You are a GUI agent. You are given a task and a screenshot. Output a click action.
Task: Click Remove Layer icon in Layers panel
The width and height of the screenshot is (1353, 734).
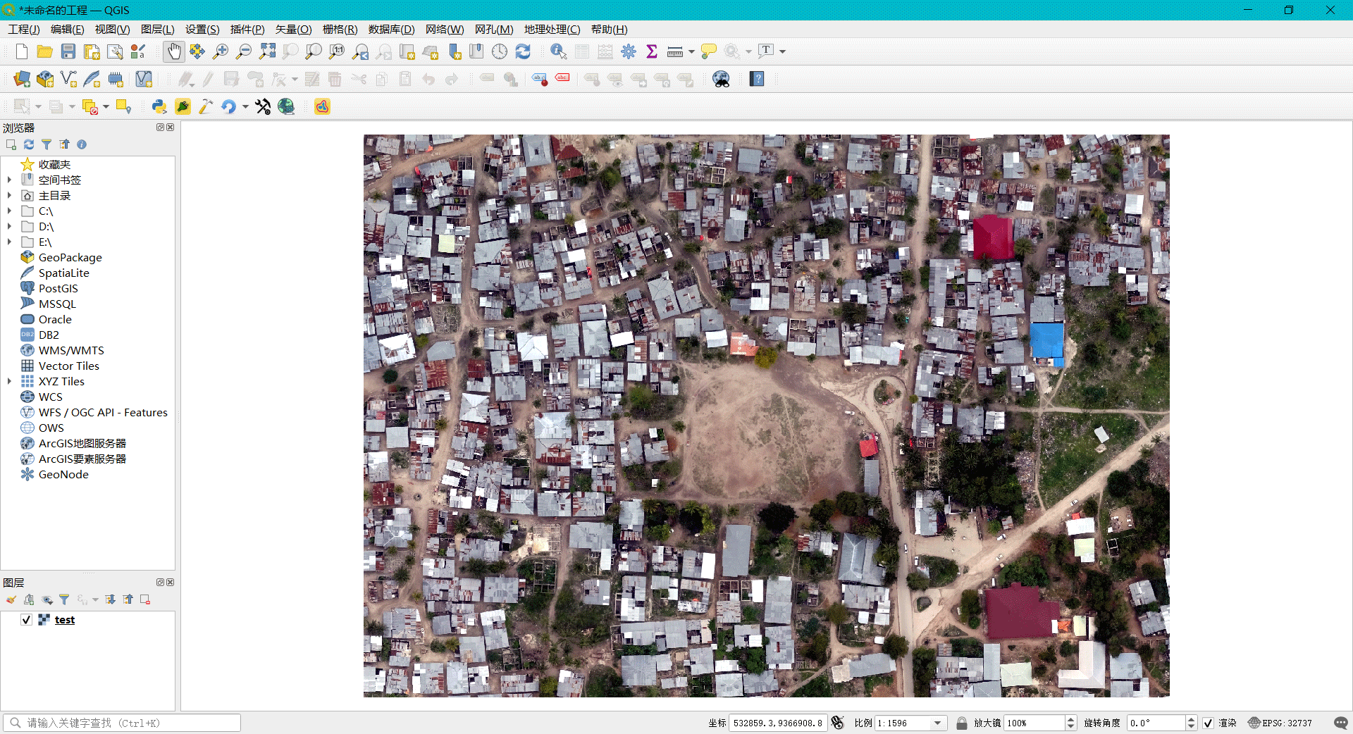[x=145, y=599]
